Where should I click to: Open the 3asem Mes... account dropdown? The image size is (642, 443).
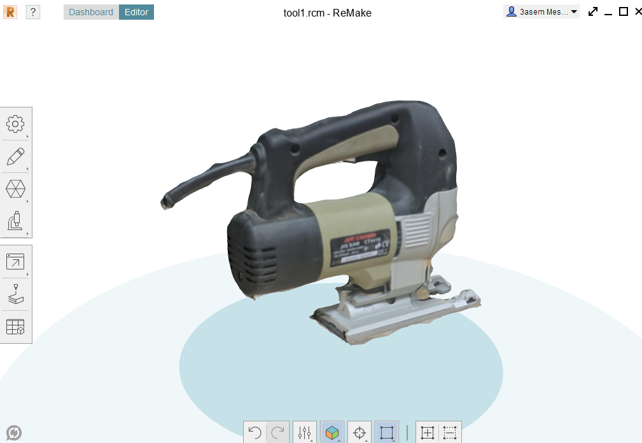pyautogui.click(x=541, y=12)
